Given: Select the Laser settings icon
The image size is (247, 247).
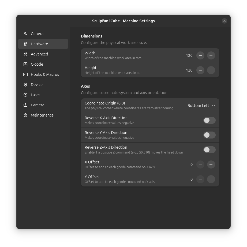Looking at the screenshot, I should pyautogui.click(x=25, y=95).
